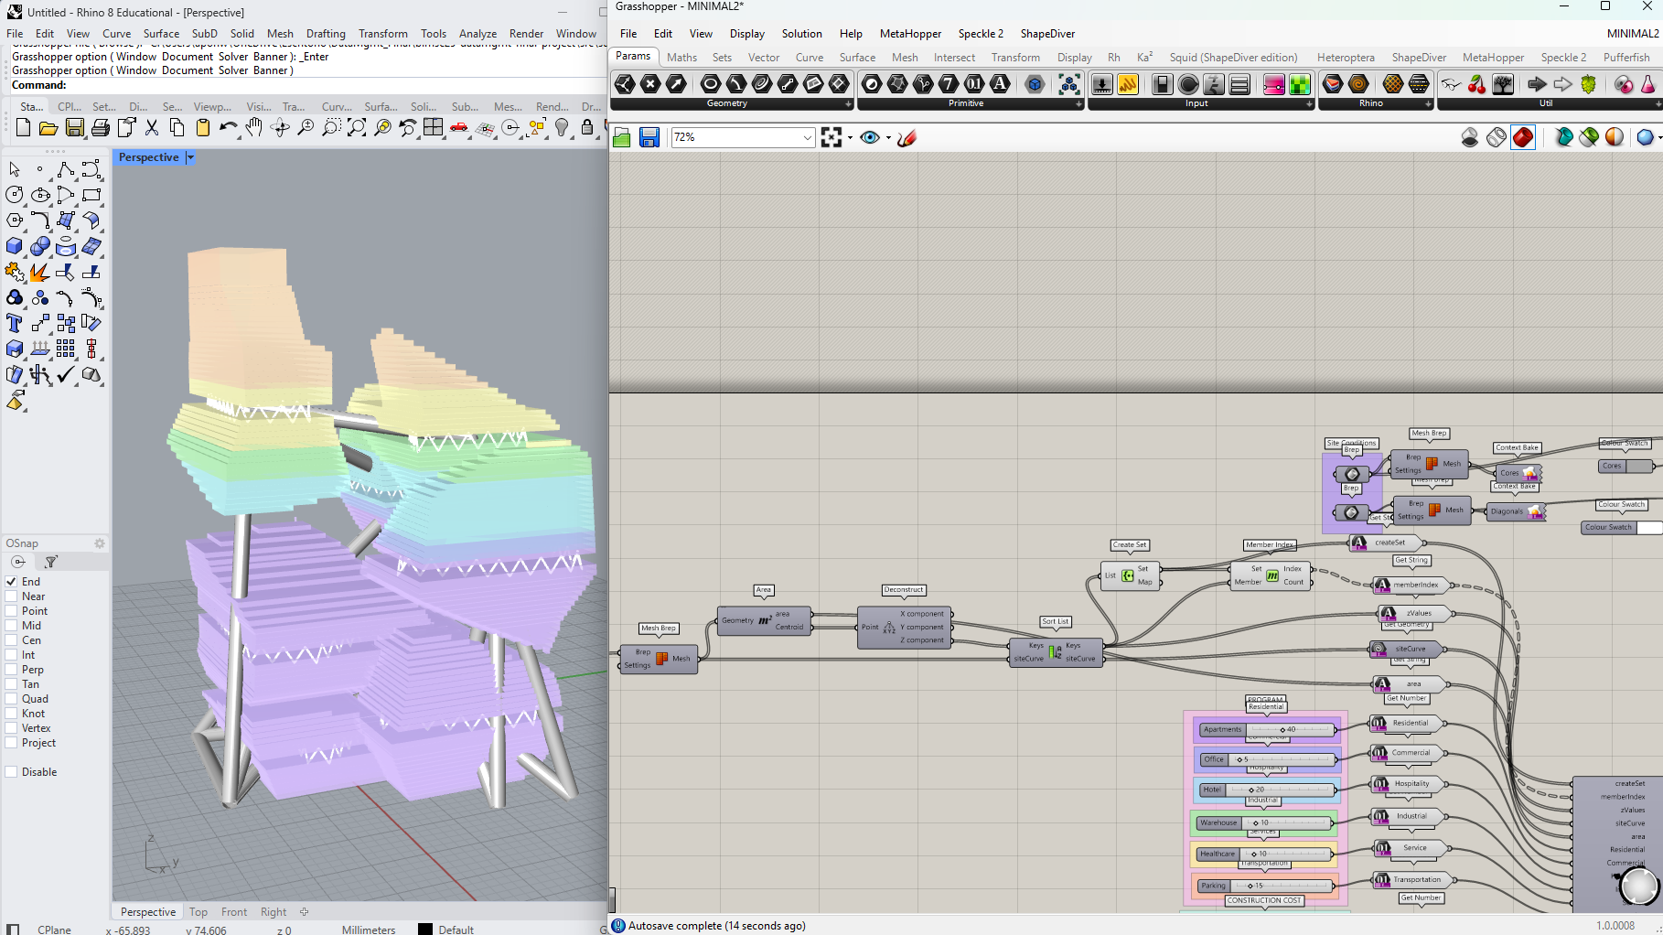Click the red shaded preview mode icon

pos(1523,137)
